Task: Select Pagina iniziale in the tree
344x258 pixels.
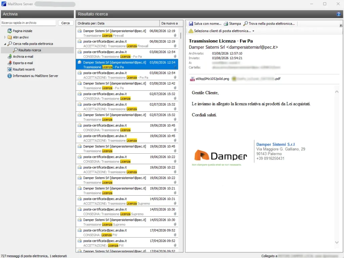Action: pos(23,31)
